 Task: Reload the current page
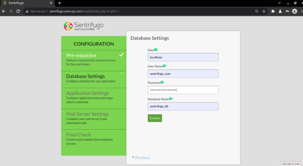click(18, 11)
